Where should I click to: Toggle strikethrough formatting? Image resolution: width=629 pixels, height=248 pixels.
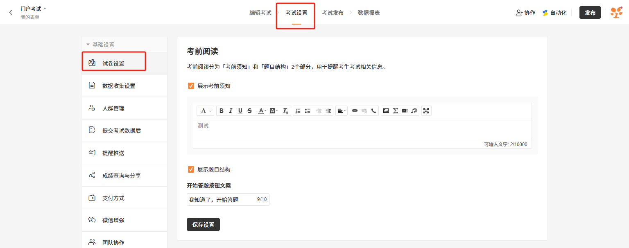click(250, 111)
